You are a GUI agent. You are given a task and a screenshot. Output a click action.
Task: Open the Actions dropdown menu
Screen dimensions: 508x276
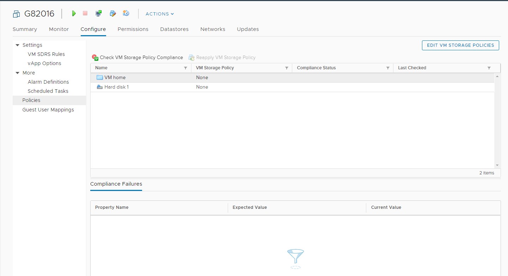pos(160,14)
